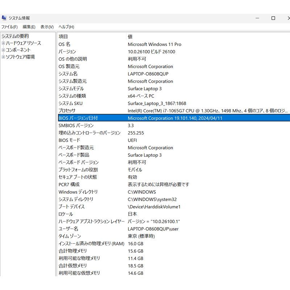Image resolution: width=290 pixels, height=290 pixels.
Task: Select the ブート デバイス row
Action: (174, 207)
